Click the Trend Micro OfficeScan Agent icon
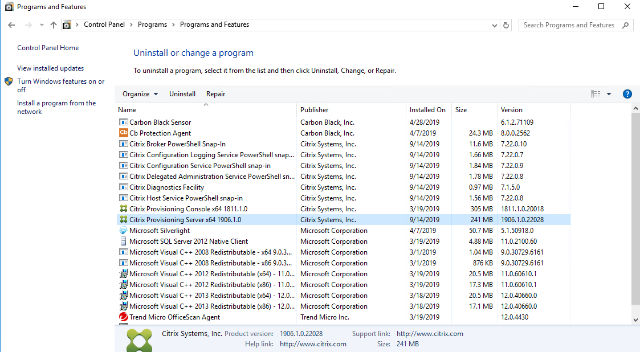Image resolution: width=640 pixels, height=352 pixels. pyautogui.click(x=123, y=317)
